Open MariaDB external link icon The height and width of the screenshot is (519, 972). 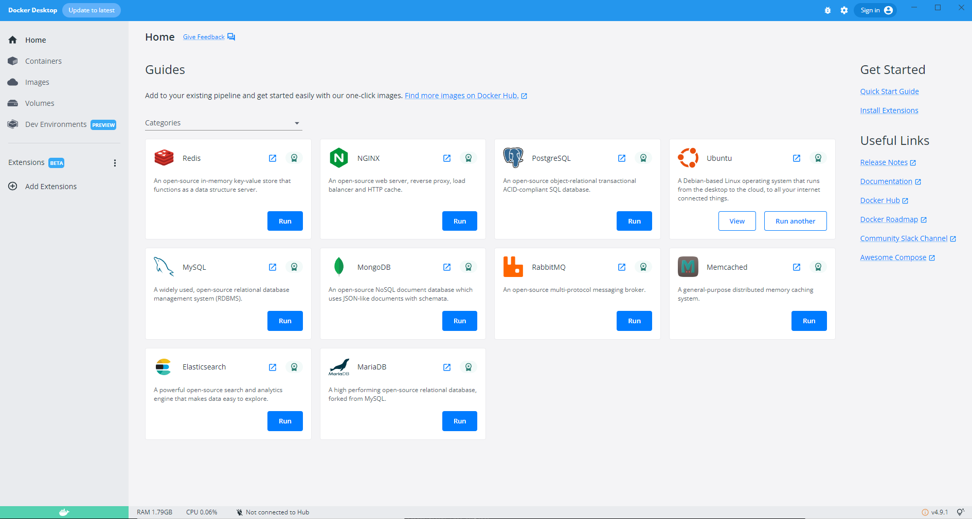(447, 367)
